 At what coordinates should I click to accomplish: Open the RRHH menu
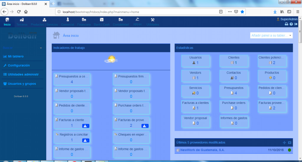click(x=137, y=22)
